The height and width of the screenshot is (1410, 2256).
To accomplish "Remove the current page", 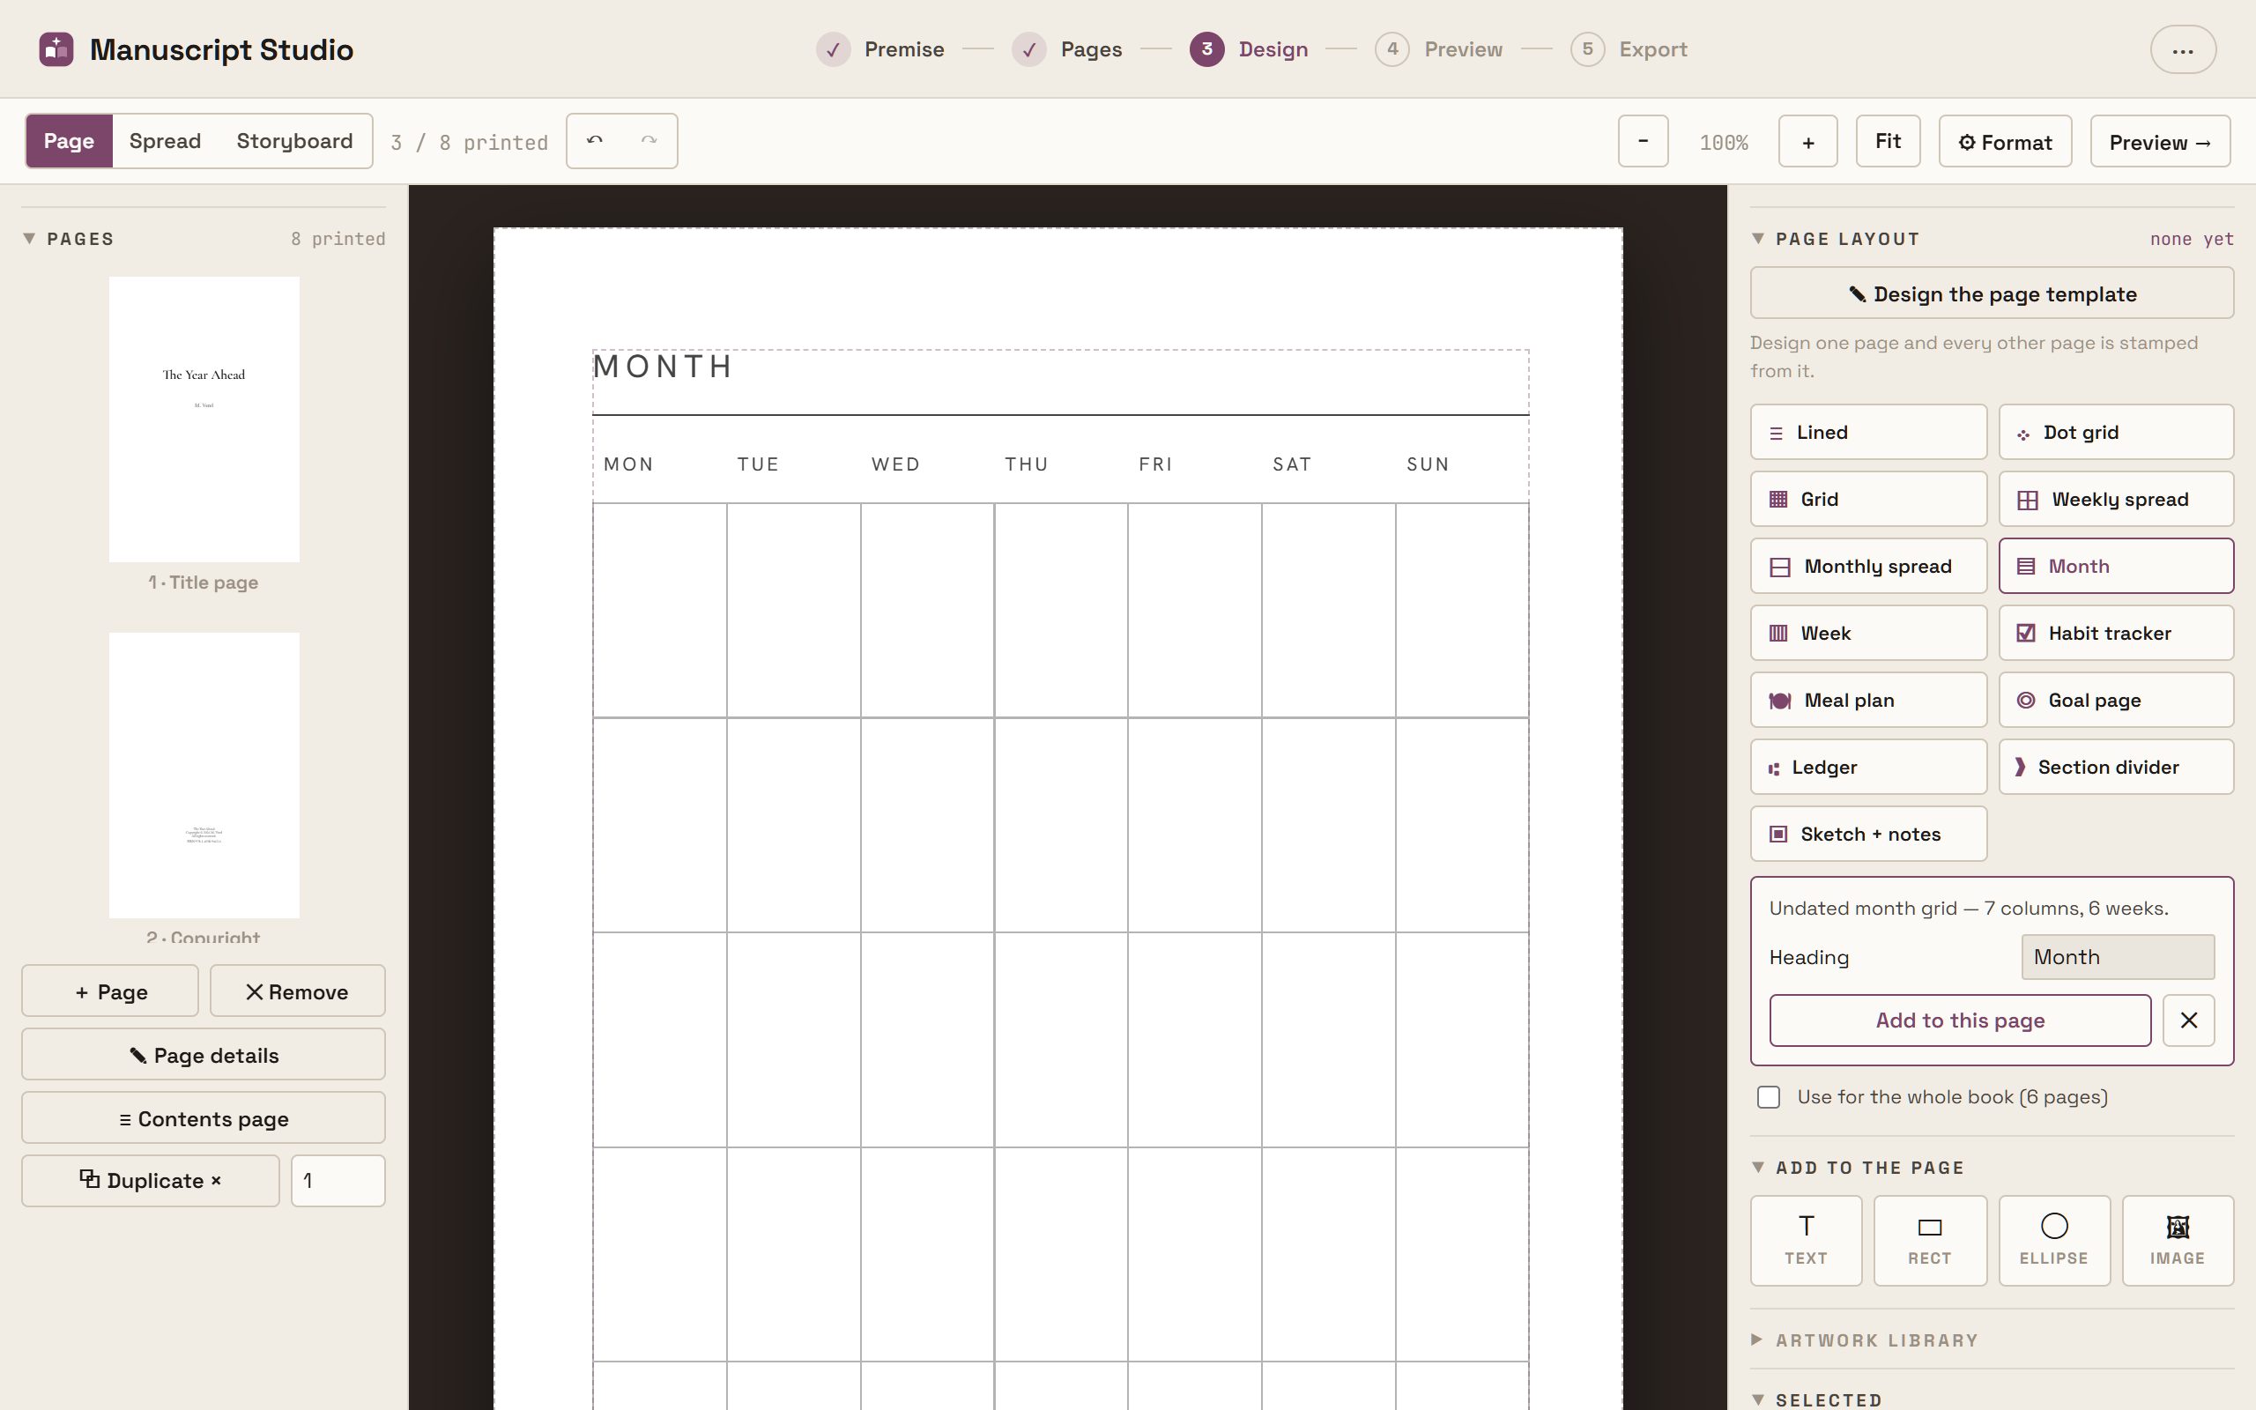I will click(297, 991).
